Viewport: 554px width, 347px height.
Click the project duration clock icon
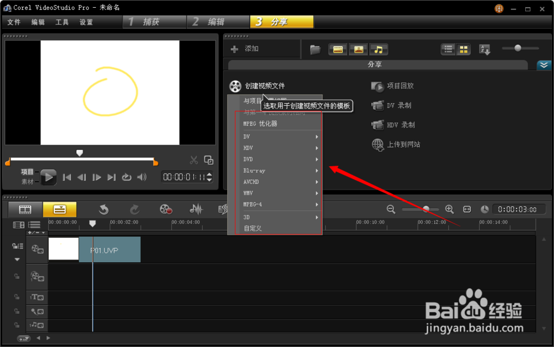pyautogui.click(x=484, y=210)
